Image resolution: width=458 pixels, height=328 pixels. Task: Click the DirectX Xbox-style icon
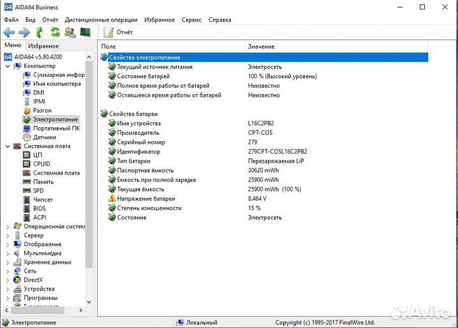tap(17, 280)
